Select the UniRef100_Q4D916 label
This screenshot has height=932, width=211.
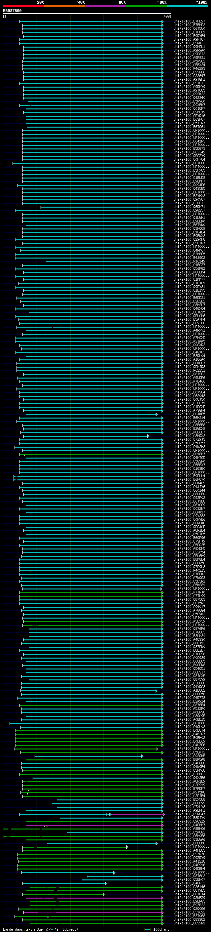[x=189, y=865]
